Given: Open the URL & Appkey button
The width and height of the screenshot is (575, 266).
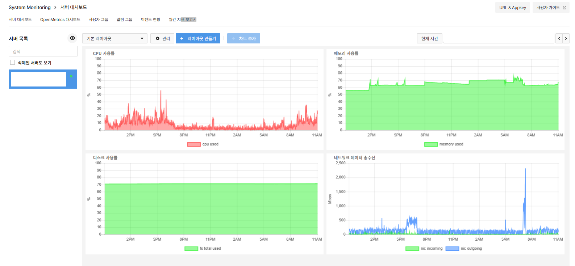Looking at the screenshot, I should pyautogui.click(x=512, y=8).
